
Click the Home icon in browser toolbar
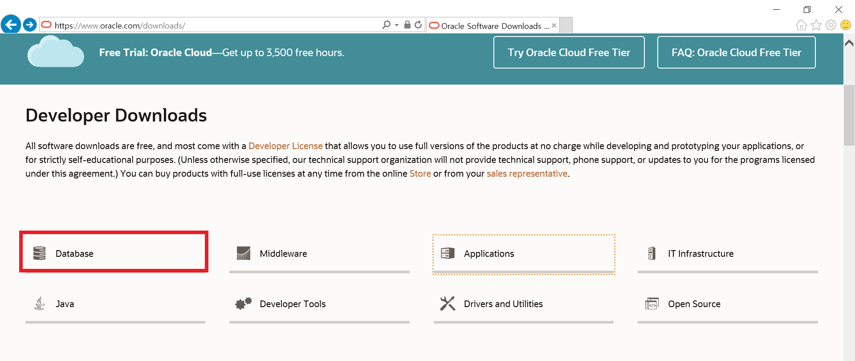click(801, 25)
